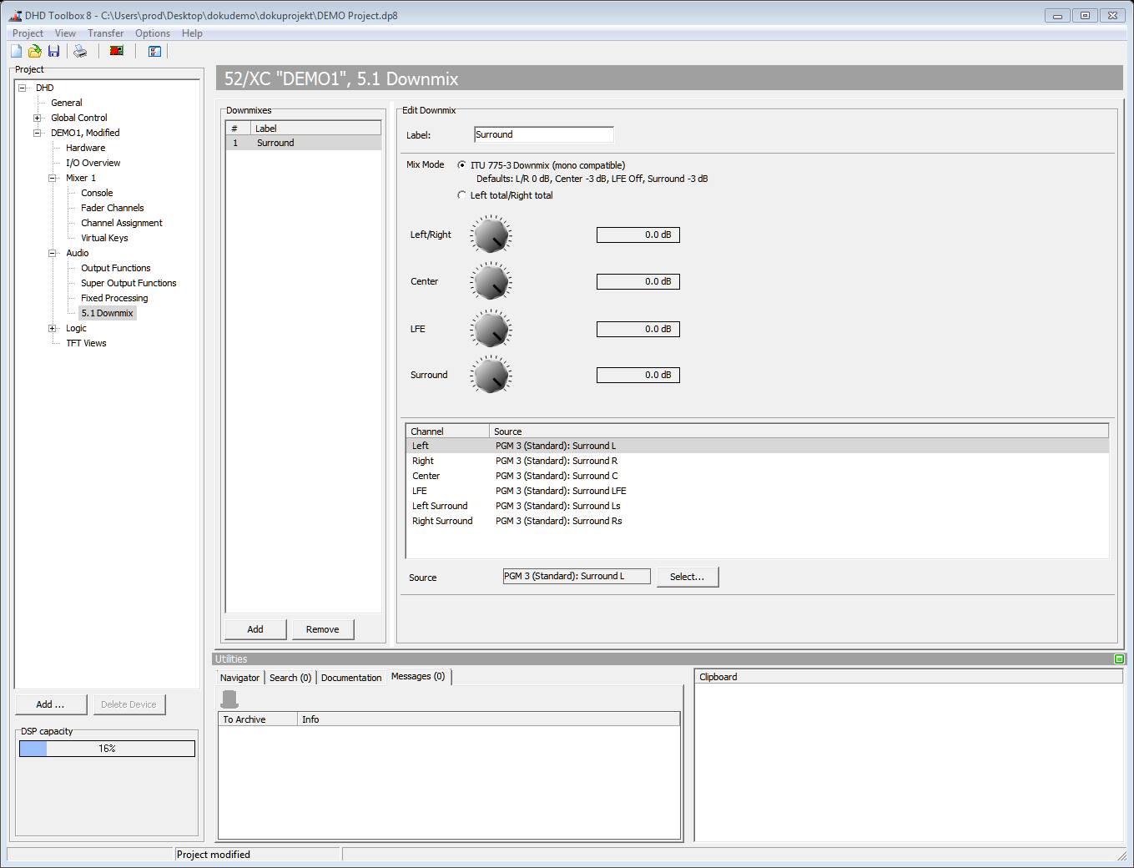The height and width of the screenshot is (868, 1134).
Task: Open the Transfer menu
Action: tap(105, 33)
